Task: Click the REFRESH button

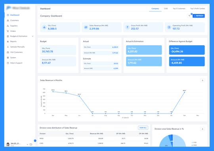Action: (199, 16)
